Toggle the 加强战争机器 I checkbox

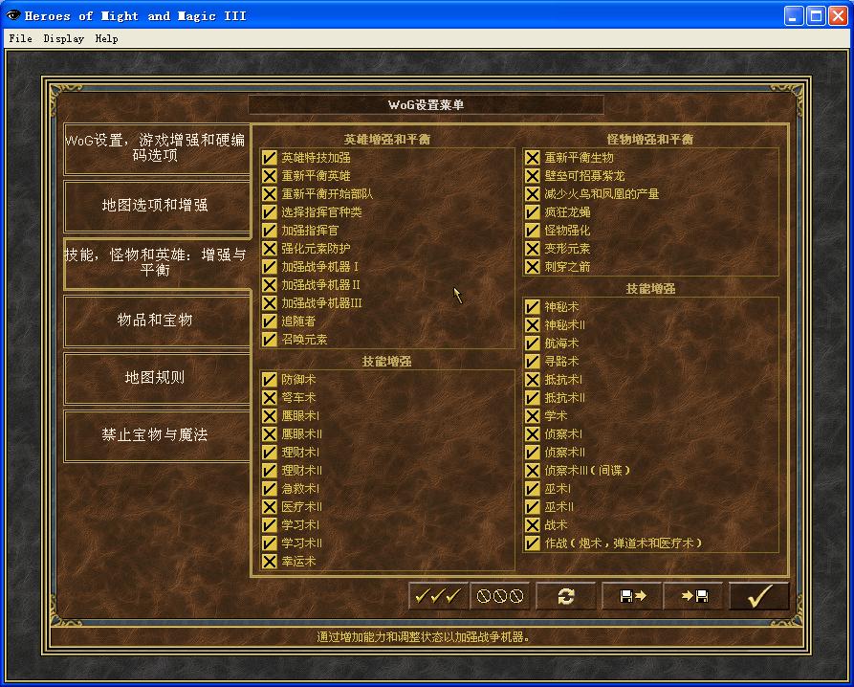tap(269, 267)
